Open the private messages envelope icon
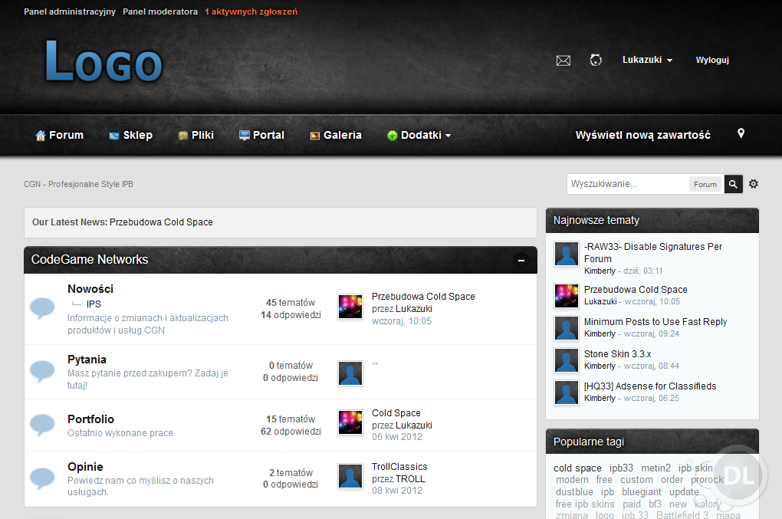Viewport: 782px width, 519px height. click(x=563, y=61)
